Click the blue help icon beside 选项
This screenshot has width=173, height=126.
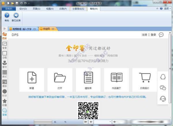161,8
